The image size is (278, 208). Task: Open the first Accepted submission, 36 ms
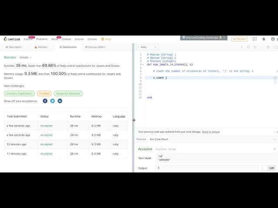pyautogui.click(x=46, y=126)
